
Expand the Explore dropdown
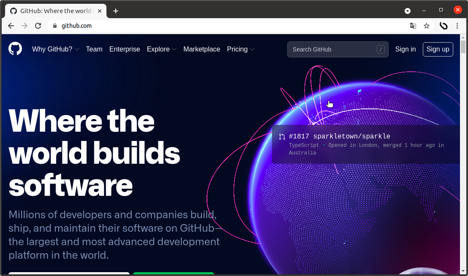(161, 49)
